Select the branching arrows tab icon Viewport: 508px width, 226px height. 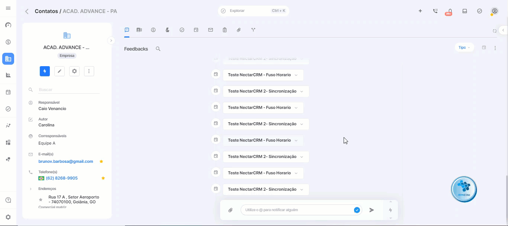coord(253,30)
